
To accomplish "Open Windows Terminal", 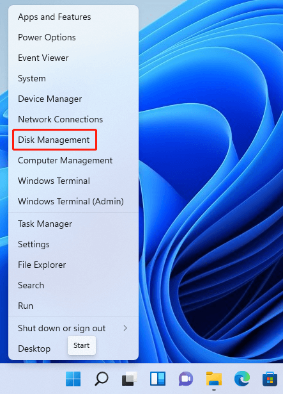I will tap(73, 181).
